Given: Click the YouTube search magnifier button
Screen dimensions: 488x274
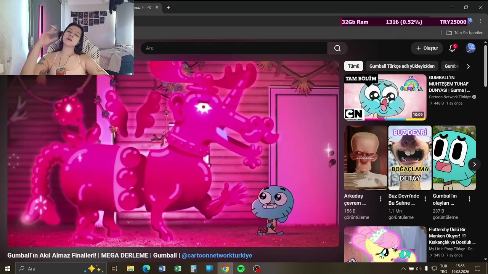Looking at the screenshot, I should point(337,48).
